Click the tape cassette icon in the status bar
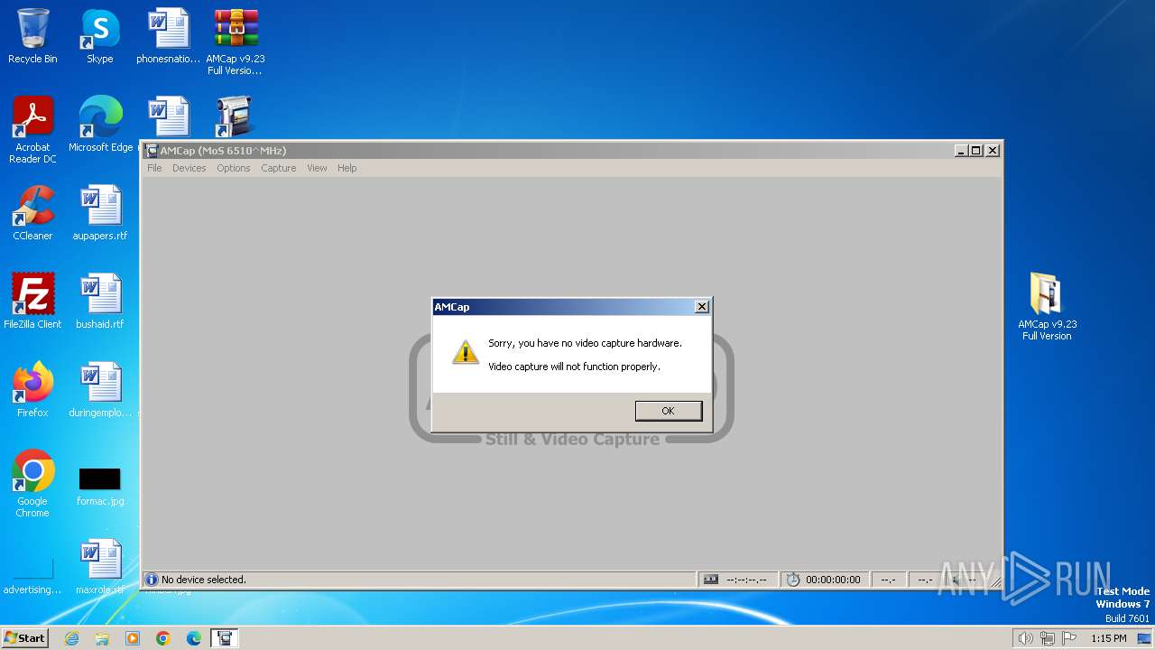Image resolution: width=1155 pixels, height=650 pixels. click(711, 580)
